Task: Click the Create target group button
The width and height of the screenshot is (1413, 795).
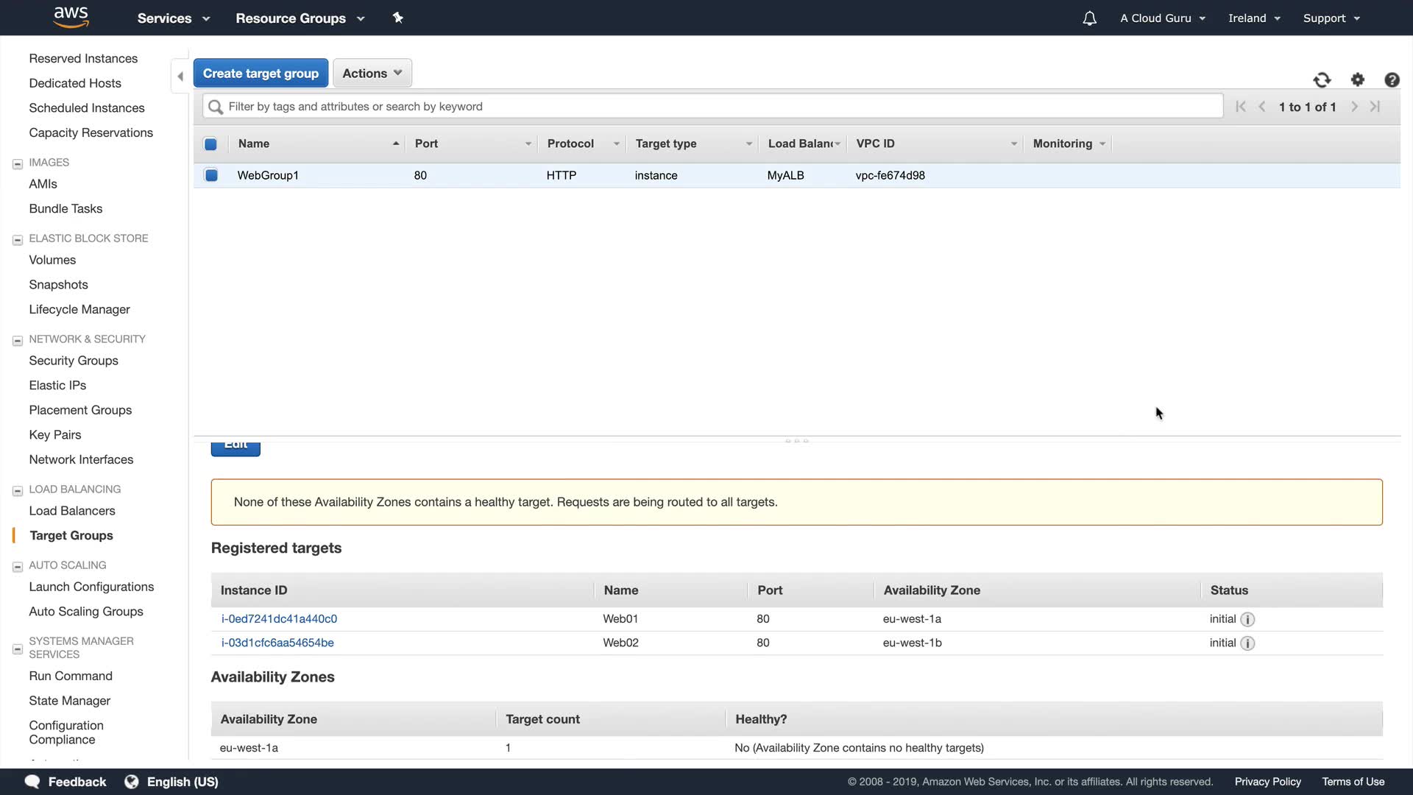Action: [x=261, y=73]
